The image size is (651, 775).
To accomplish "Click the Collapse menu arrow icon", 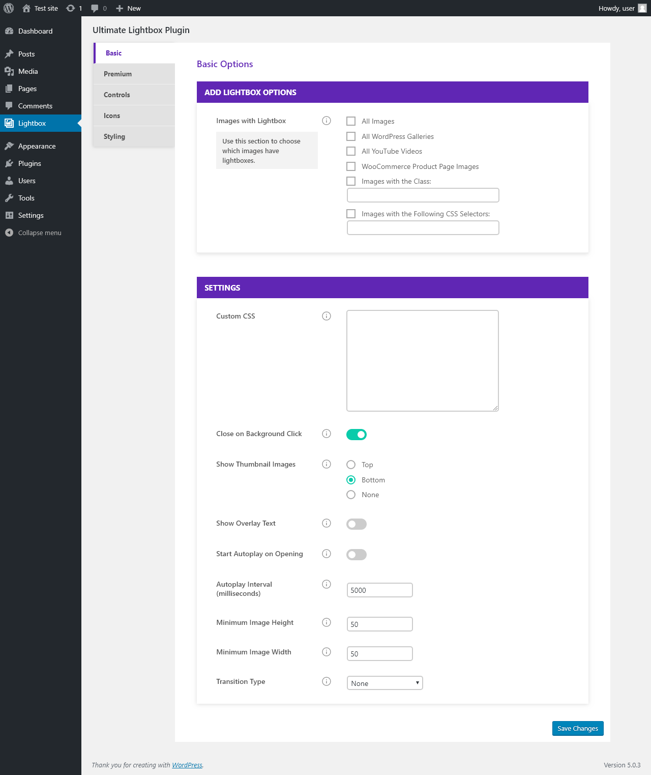I will (9, 233).
